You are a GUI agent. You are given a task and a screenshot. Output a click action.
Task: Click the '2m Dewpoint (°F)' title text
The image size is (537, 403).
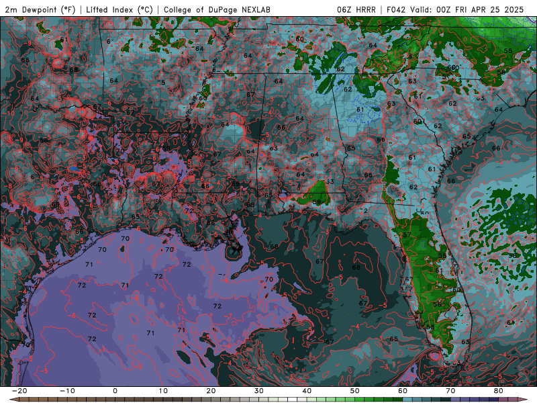pyautogui.click(x=40, y=10)
